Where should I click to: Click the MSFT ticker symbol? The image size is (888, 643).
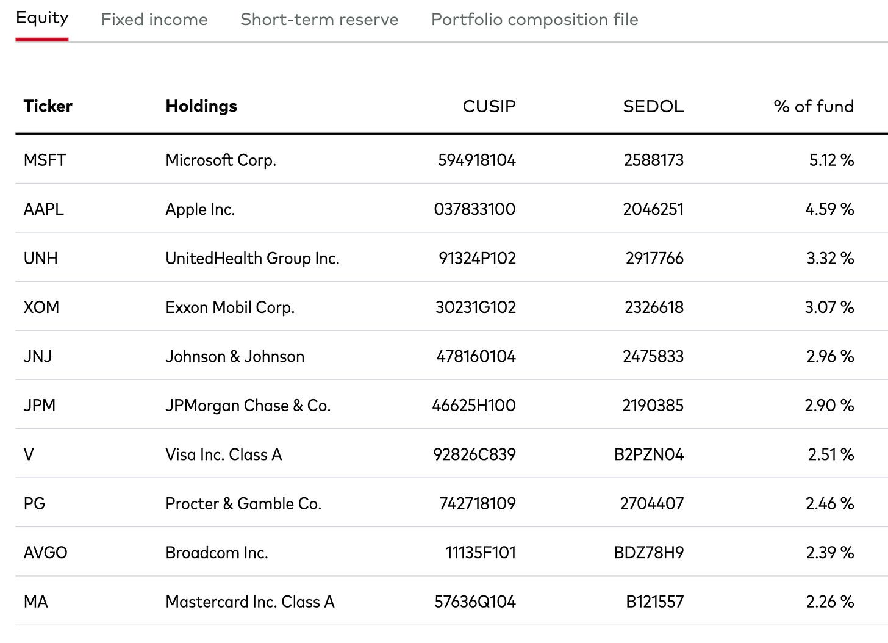(45, 160)
